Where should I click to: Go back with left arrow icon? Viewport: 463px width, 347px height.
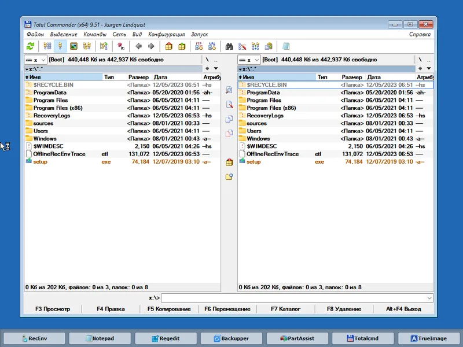(138, 46)
